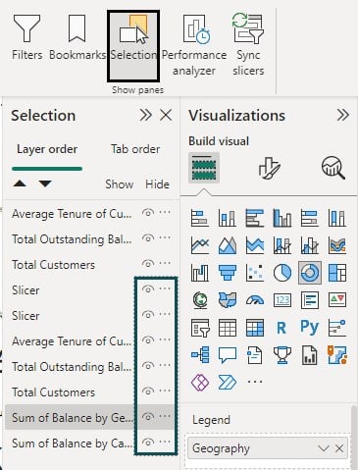Get more visuals via ellipsis

coord(255,382)
